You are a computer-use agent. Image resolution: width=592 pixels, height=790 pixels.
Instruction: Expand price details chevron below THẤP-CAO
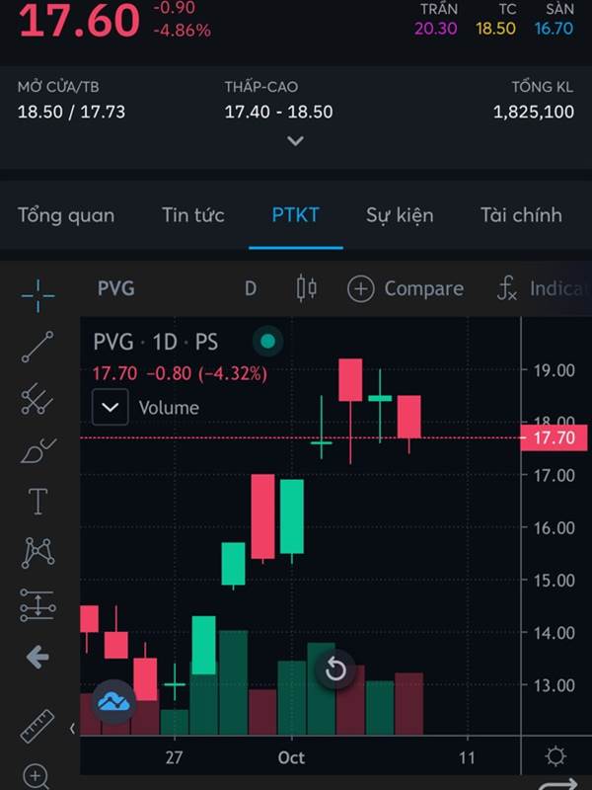click(295, 141)
